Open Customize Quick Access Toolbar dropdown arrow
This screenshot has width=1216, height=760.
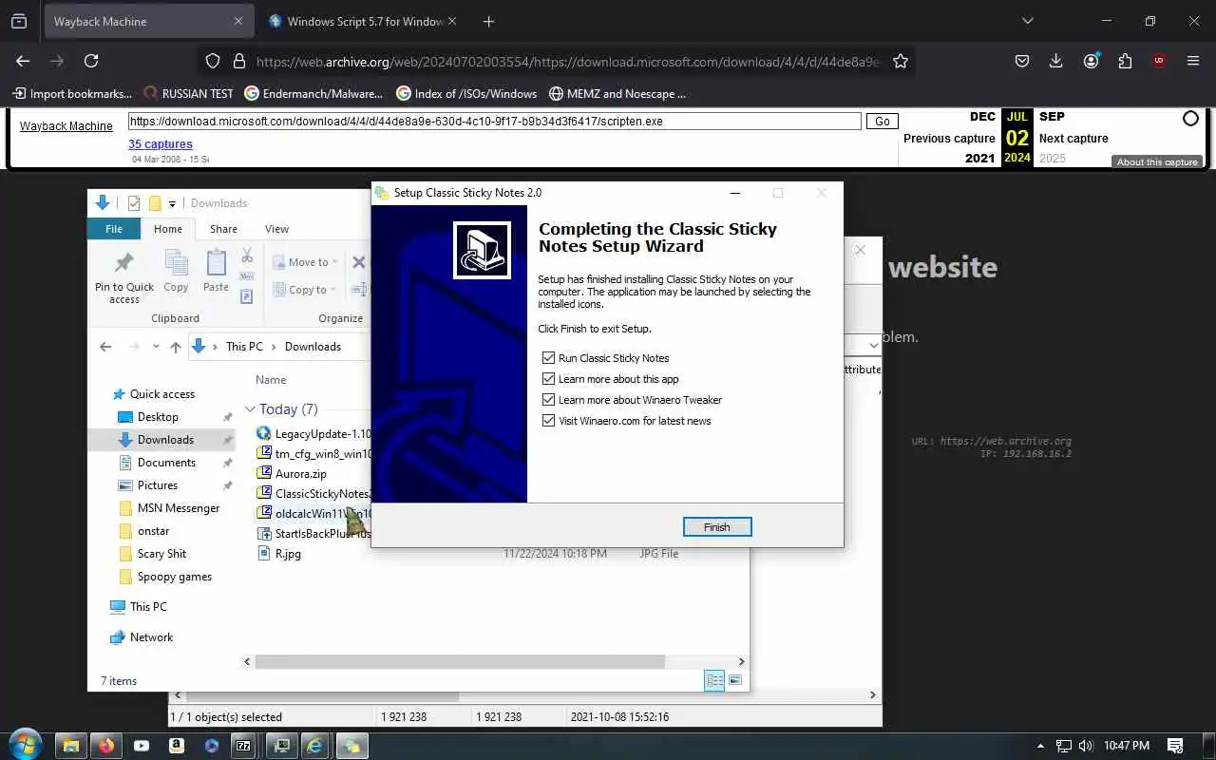coord(173,203)
